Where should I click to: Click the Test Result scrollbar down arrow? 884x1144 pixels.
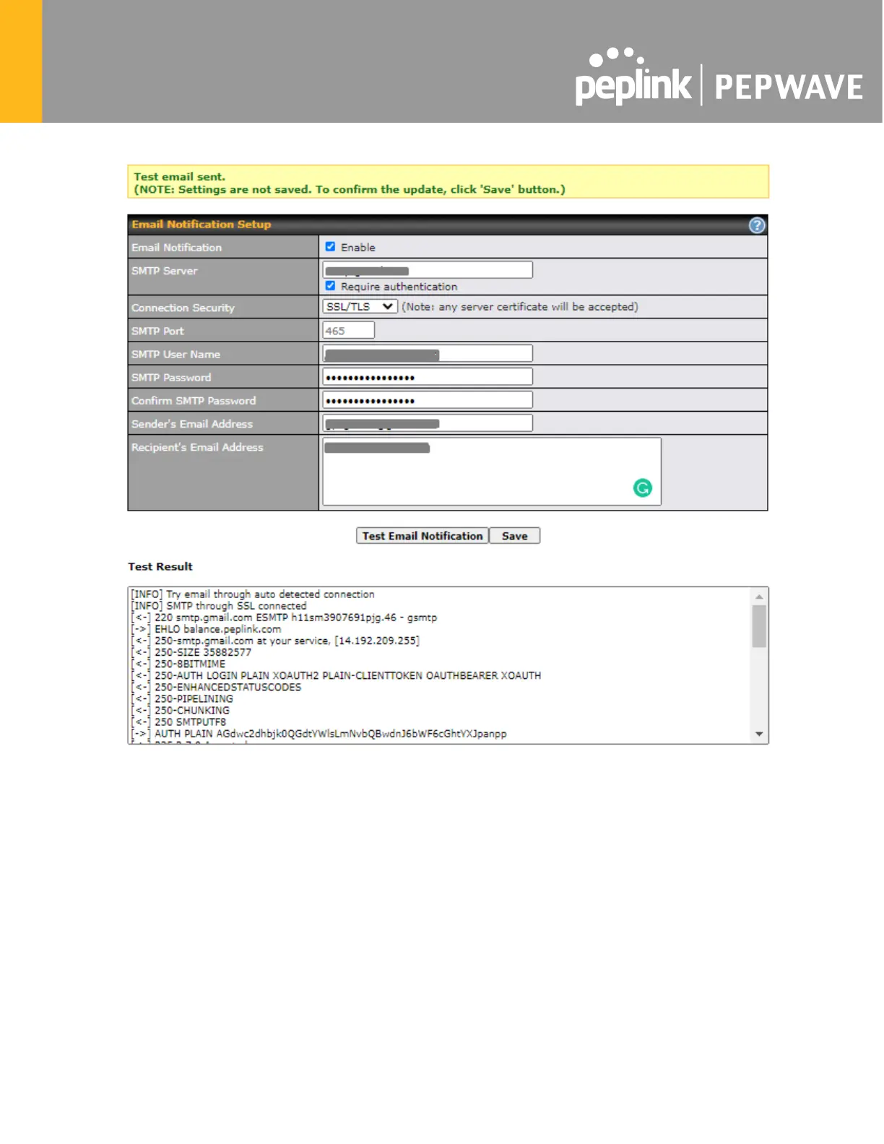[x=759, y=734]
